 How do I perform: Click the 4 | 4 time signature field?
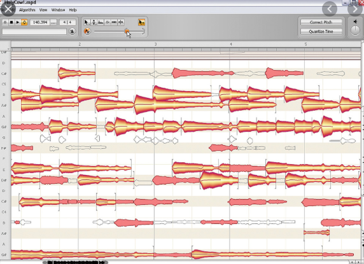point(67,22)
